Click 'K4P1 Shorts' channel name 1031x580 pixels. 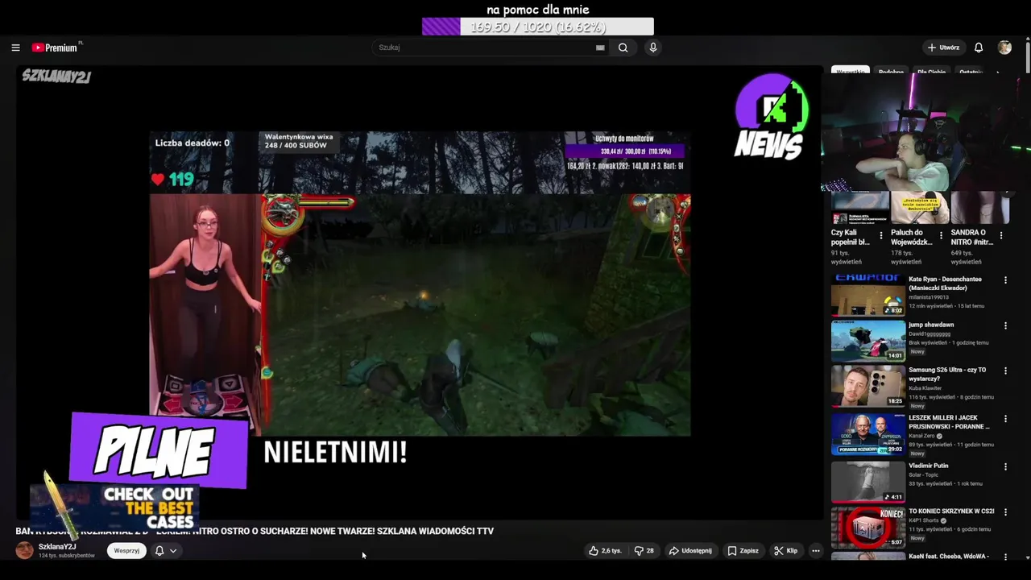925,520
